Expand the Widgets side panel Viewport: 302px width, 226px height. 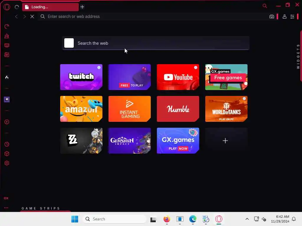[x=298, y=56]
